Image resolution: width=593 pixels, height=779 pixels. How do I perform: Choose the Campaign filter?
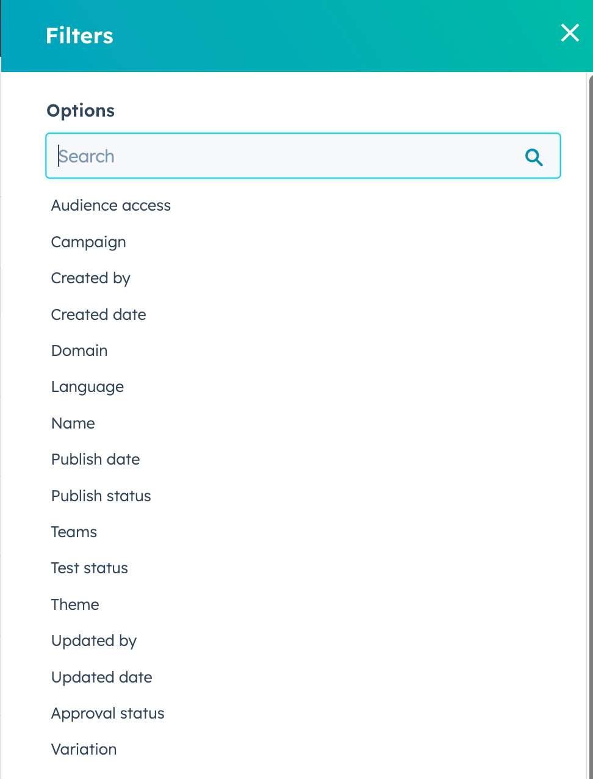click(88, 242)
